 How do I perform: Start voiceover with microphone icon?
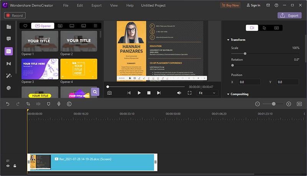point(59,104)
